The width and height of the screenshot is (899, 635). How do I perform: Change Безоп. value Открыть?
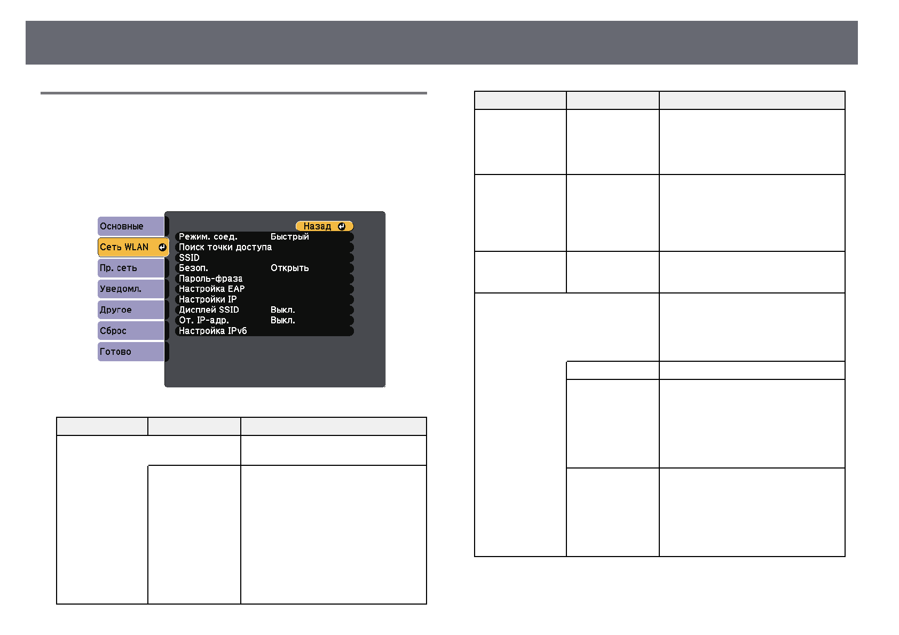coord(289,268)
